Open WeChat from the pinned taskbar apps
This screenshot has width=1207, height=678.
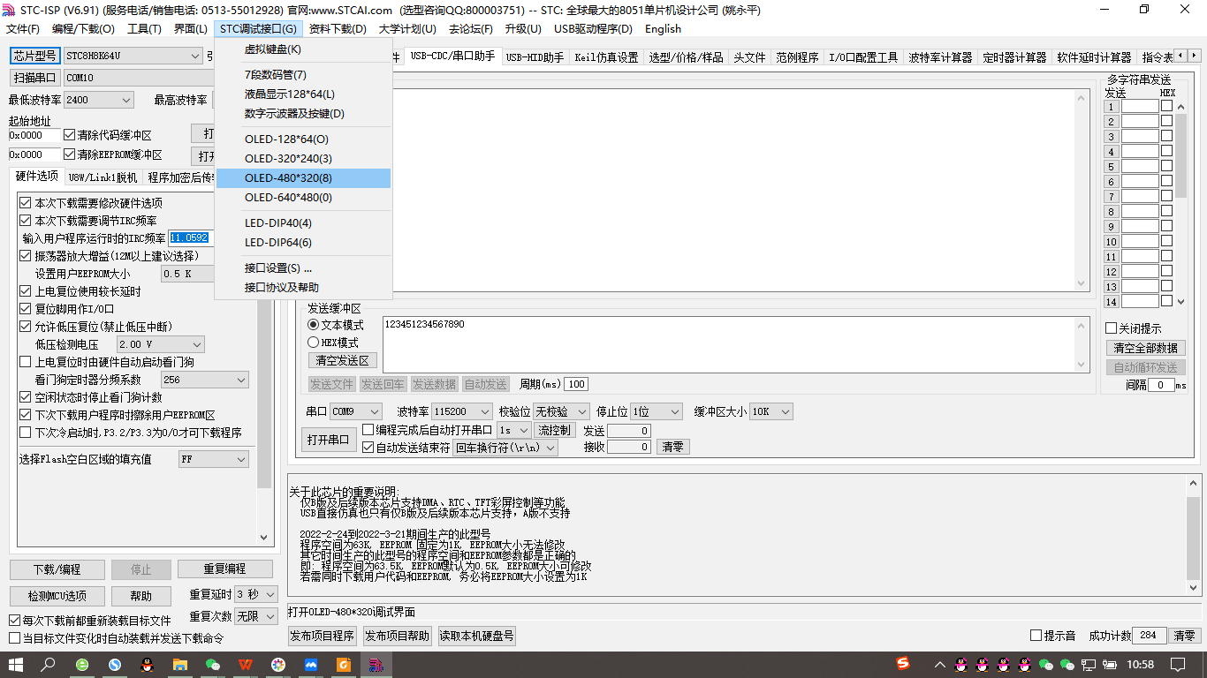tap(213, 664)
